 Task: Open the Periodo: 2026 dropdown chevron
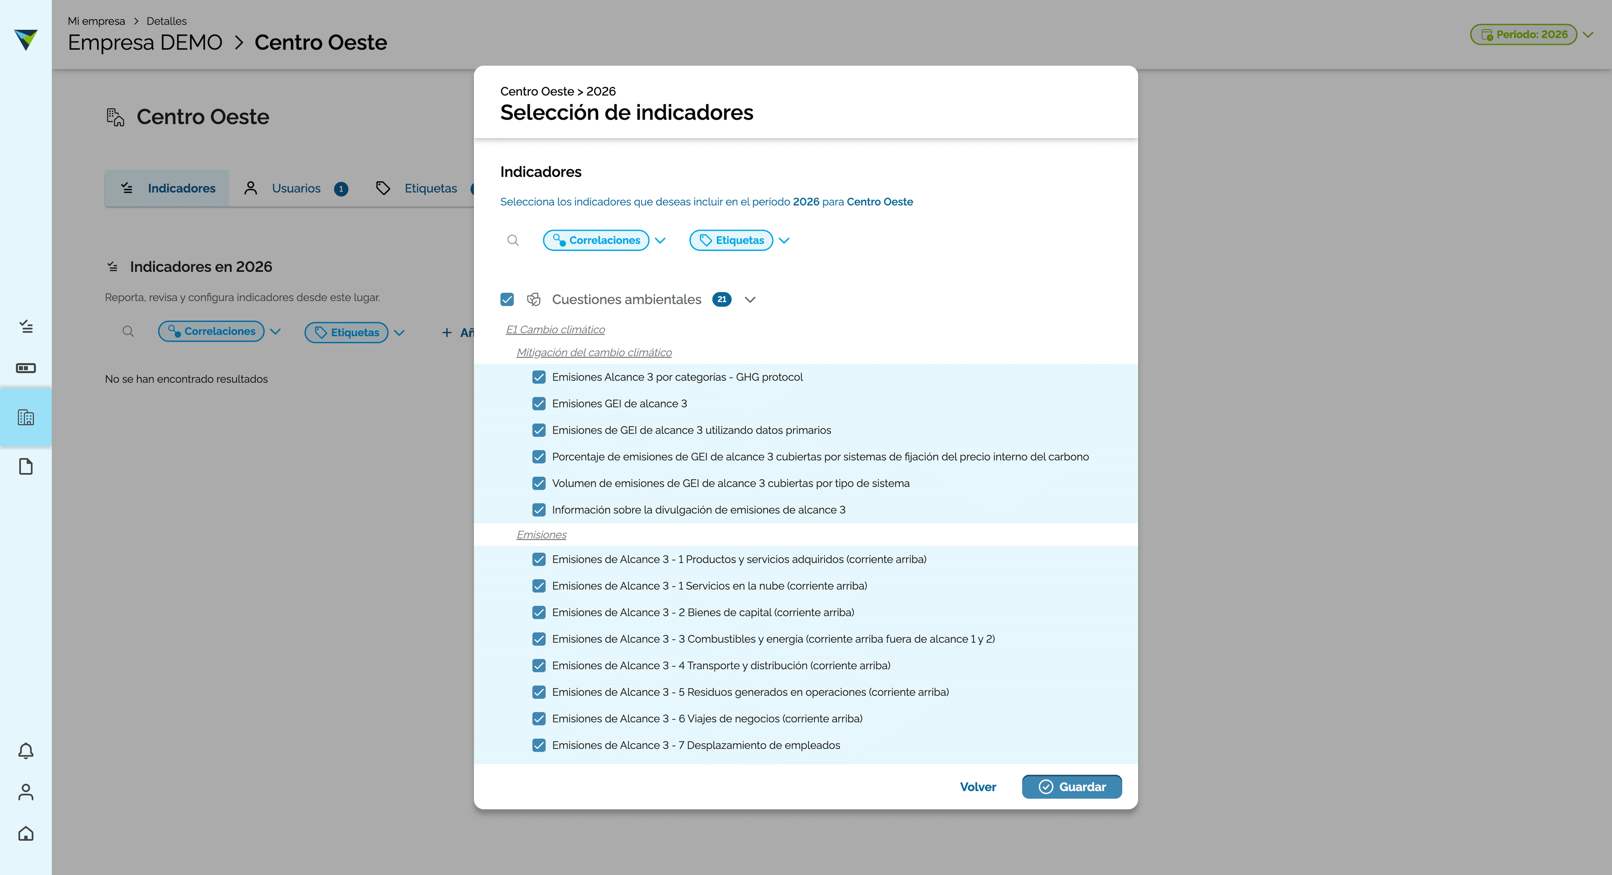pyautogui.click(x=1588, y=35)
